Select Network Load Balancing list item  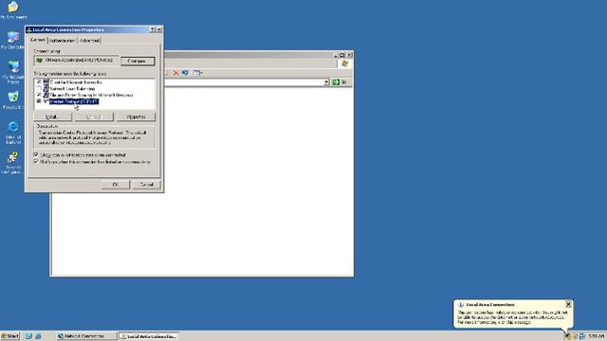point(72,88)
